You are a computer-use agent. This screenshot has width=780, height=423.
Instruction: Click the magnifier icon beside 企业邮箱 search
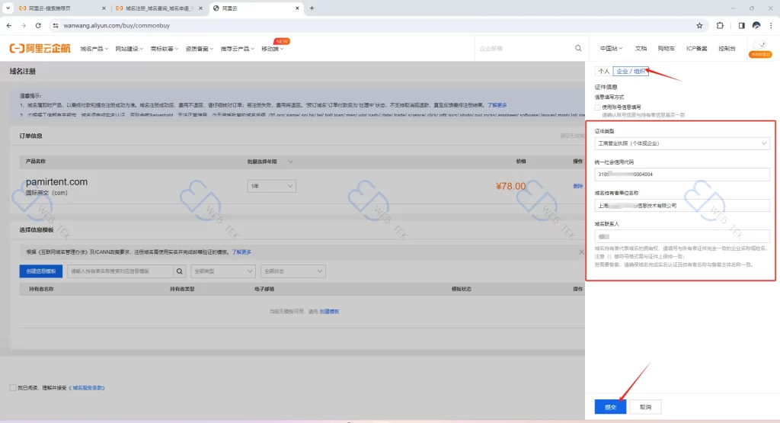coord(578,48)
